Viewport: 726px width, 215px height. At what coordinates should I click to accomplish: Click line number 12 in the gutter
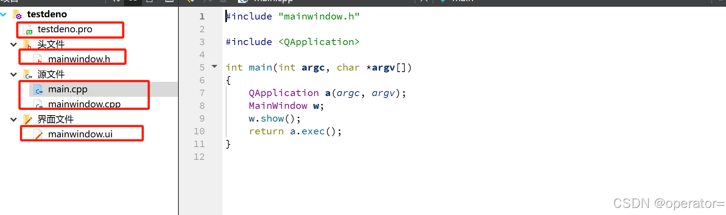pos(199,157)
